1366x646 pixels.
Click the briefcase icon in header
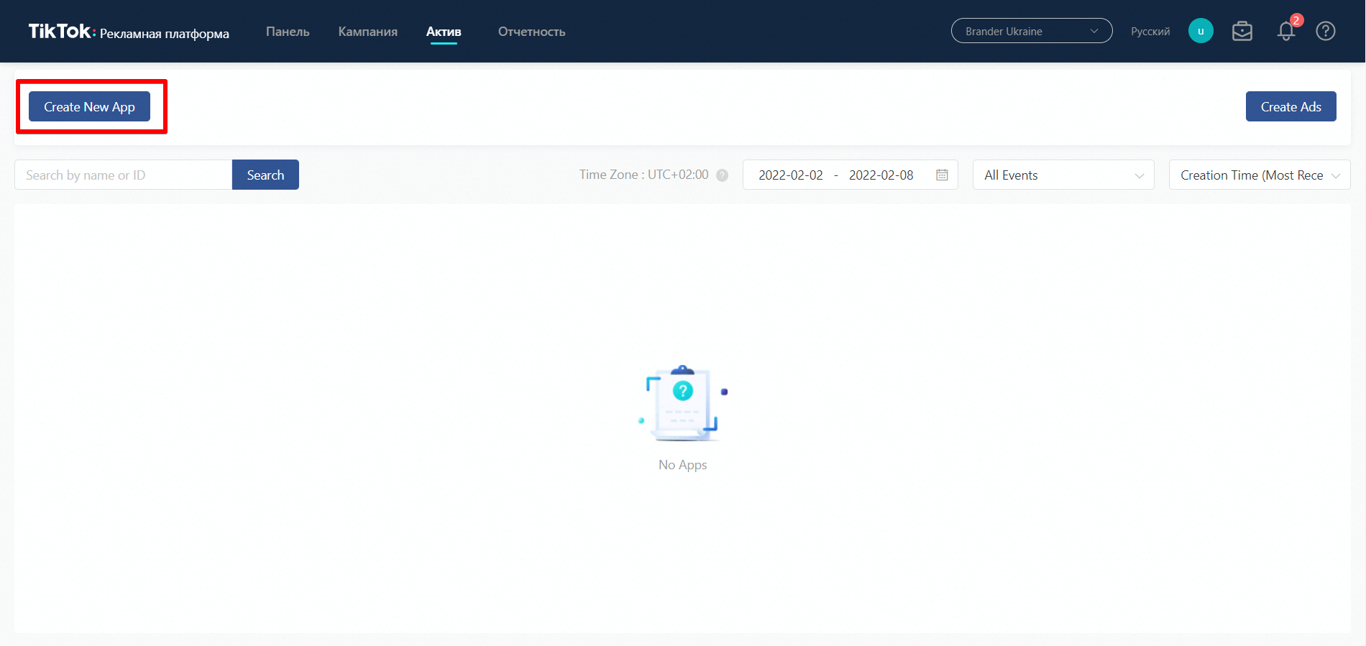(1242, 32)
